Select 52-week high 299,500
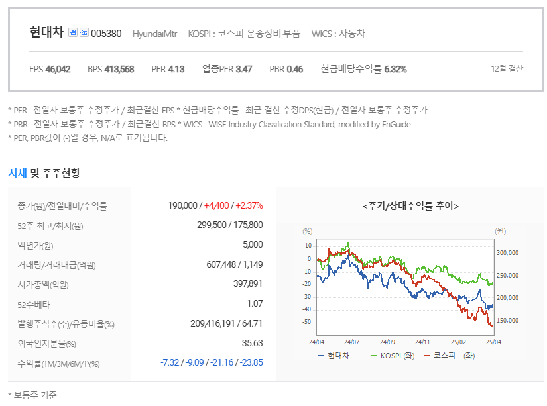547x406 pixels. point(212,225)
